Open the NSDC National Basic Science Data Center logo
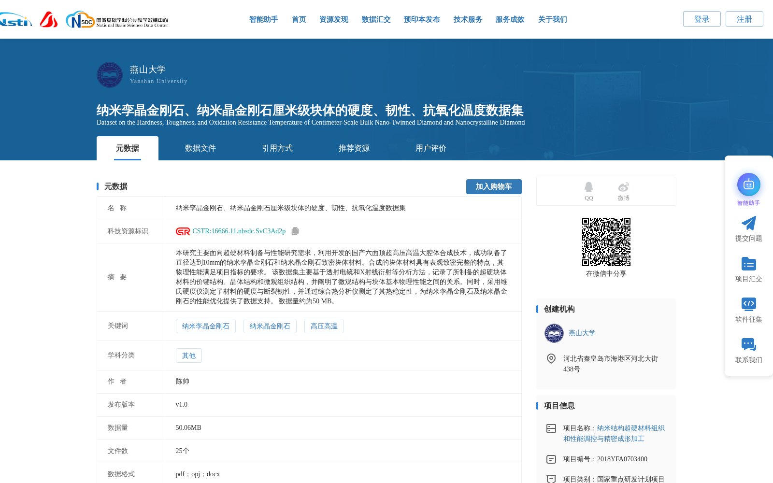The width and height of the screenshot is (773, 483). point(117,20)
